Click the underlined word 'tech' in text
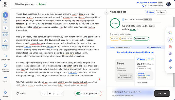This screenshot has width=175, height=100. [x=74, y=14]
